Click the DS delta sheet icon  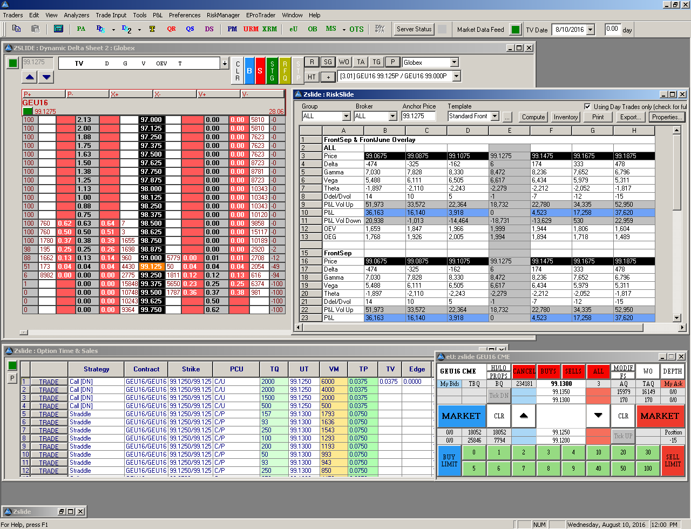100,29
